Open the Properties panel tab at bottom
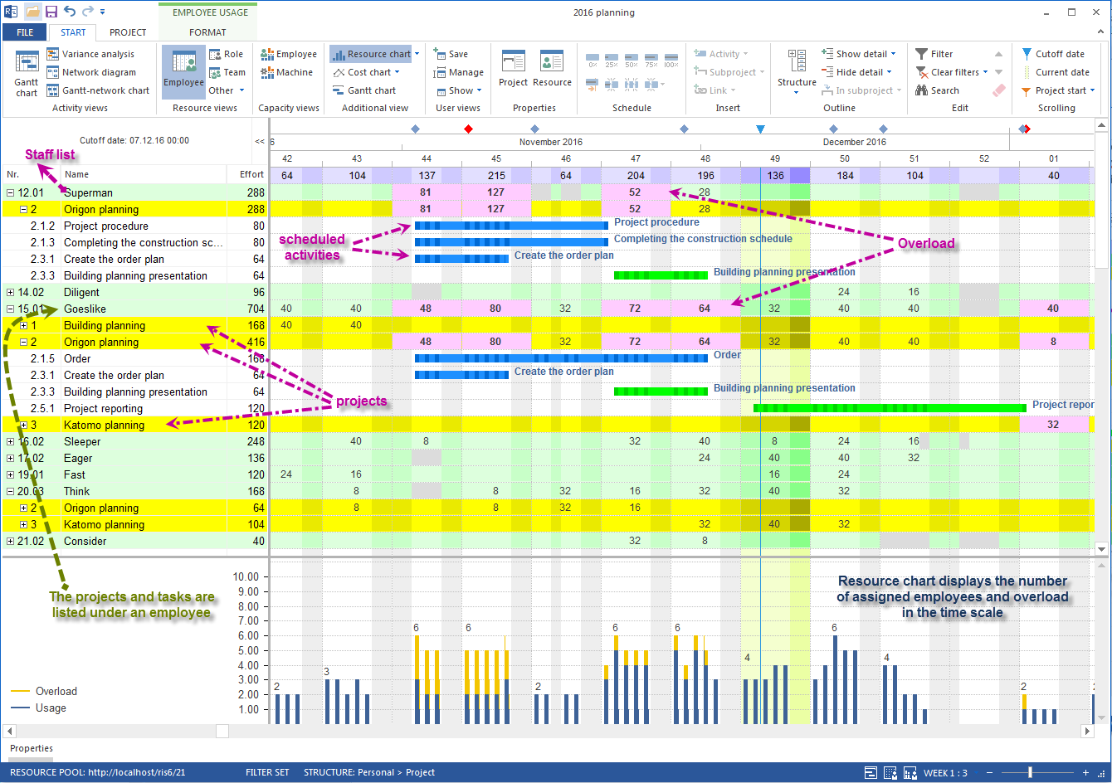Screen dimensions: 1112x783 [x=32, y=748]
